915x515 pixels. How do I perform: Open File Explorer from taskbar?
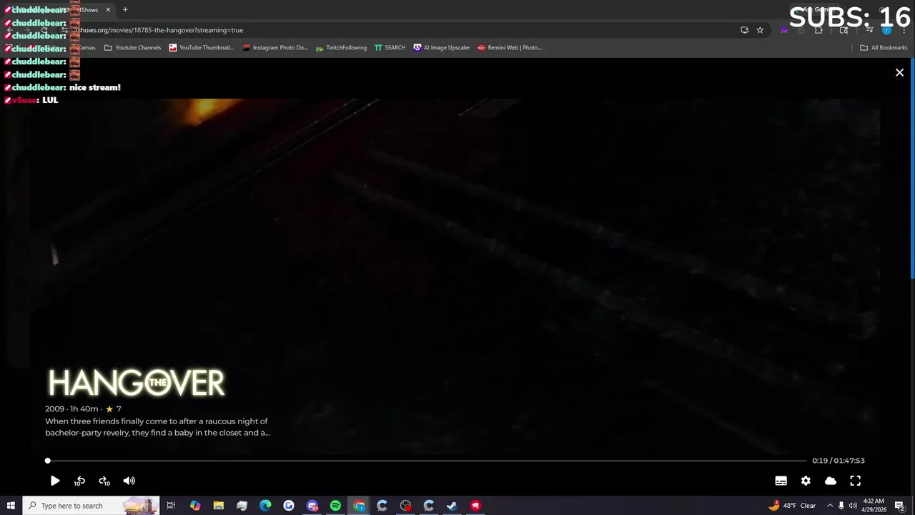click(x=219, y=506)
